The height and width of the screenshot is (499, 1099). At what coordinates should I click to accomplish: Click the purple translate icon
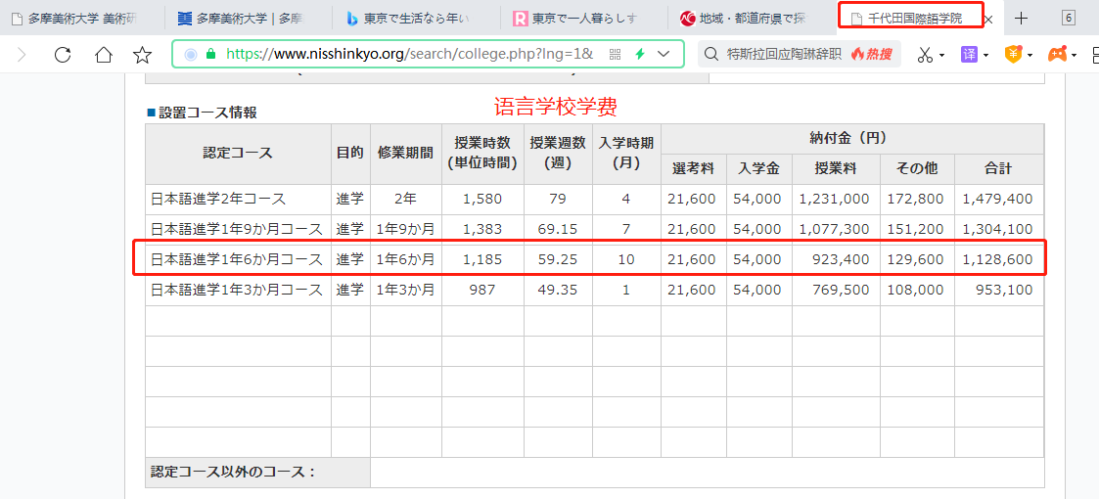969,55
